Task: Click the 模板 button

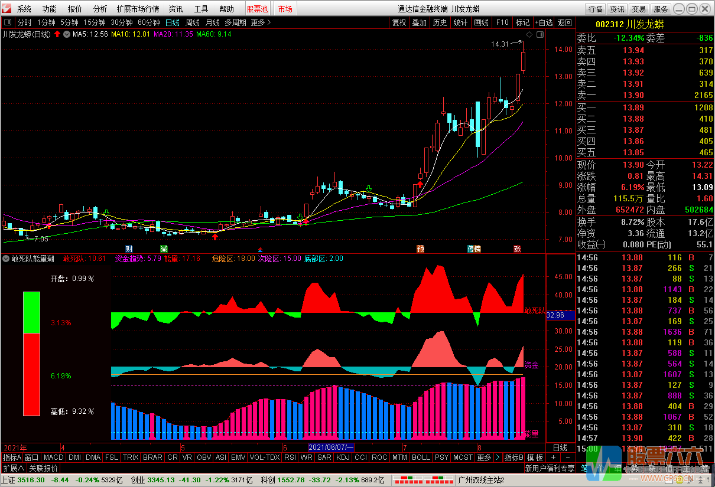Action: click(535, 457)
